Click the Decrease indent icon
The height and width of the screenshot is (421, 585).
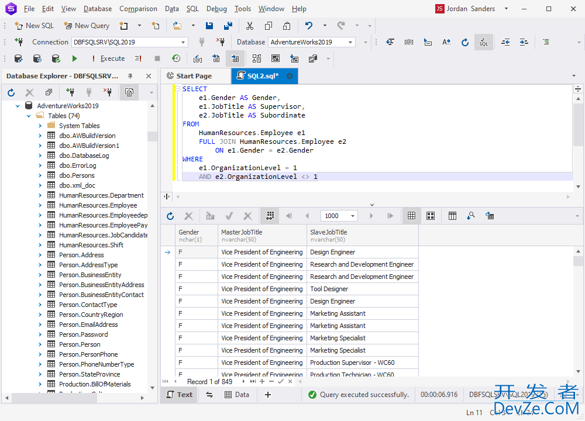click(505, 42)
